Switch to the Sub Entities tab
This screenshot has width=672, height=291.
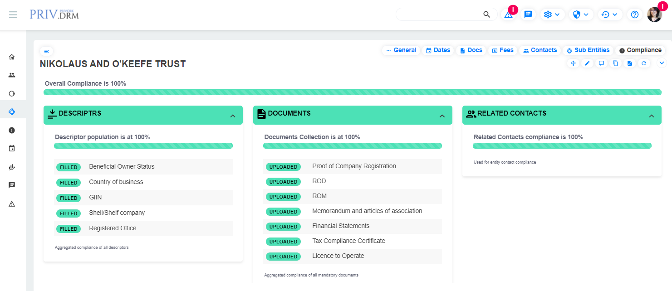pyautogui.click(x=588, y=50)
